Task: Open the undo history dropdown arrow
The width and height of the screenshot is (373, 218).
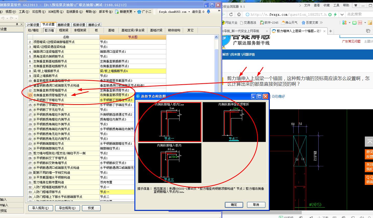Action: [7, 18]
